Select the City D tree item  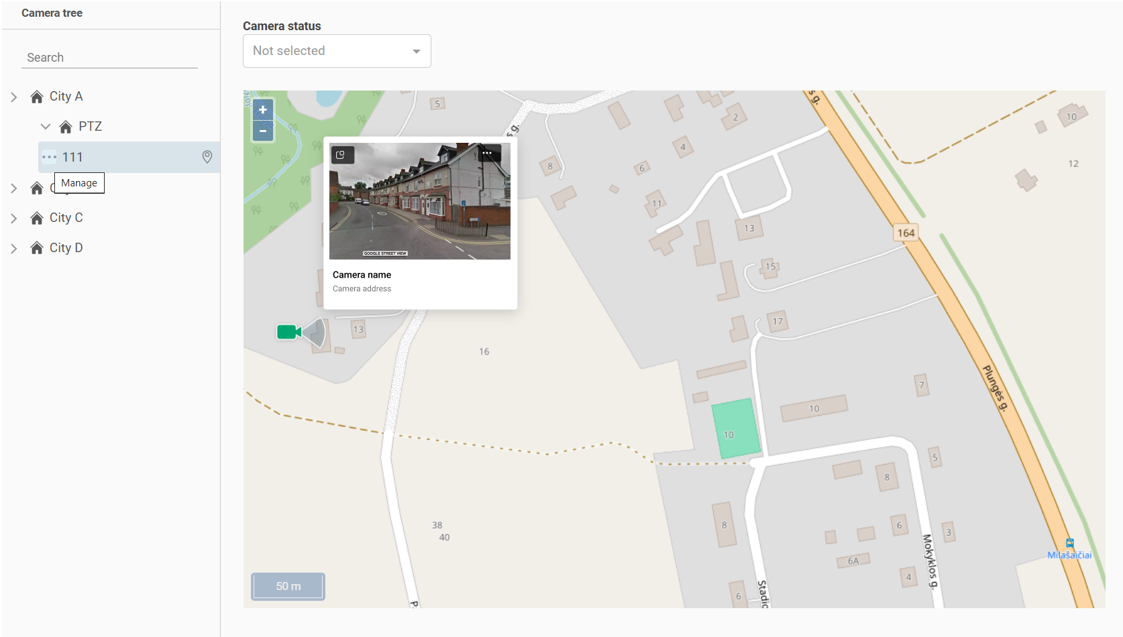(66, 248)
